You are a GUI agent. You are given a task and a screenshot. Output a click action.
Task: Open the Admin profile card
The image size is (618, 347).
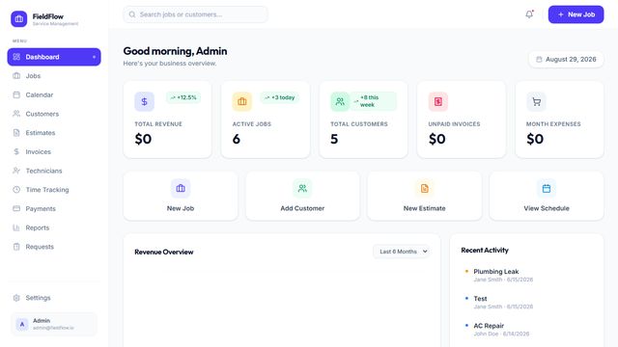pyautogui.click(x=54, y=324)
